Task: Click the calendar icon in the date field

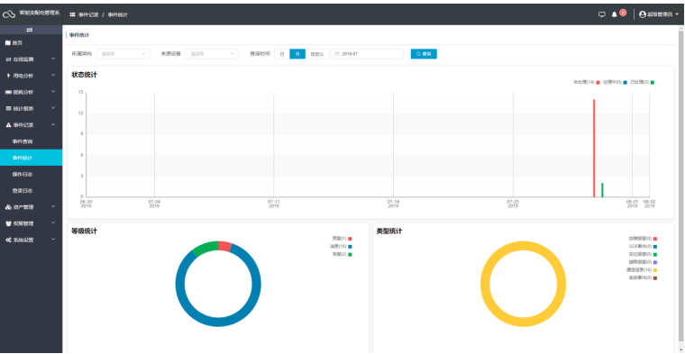Action: click(337, 54)
